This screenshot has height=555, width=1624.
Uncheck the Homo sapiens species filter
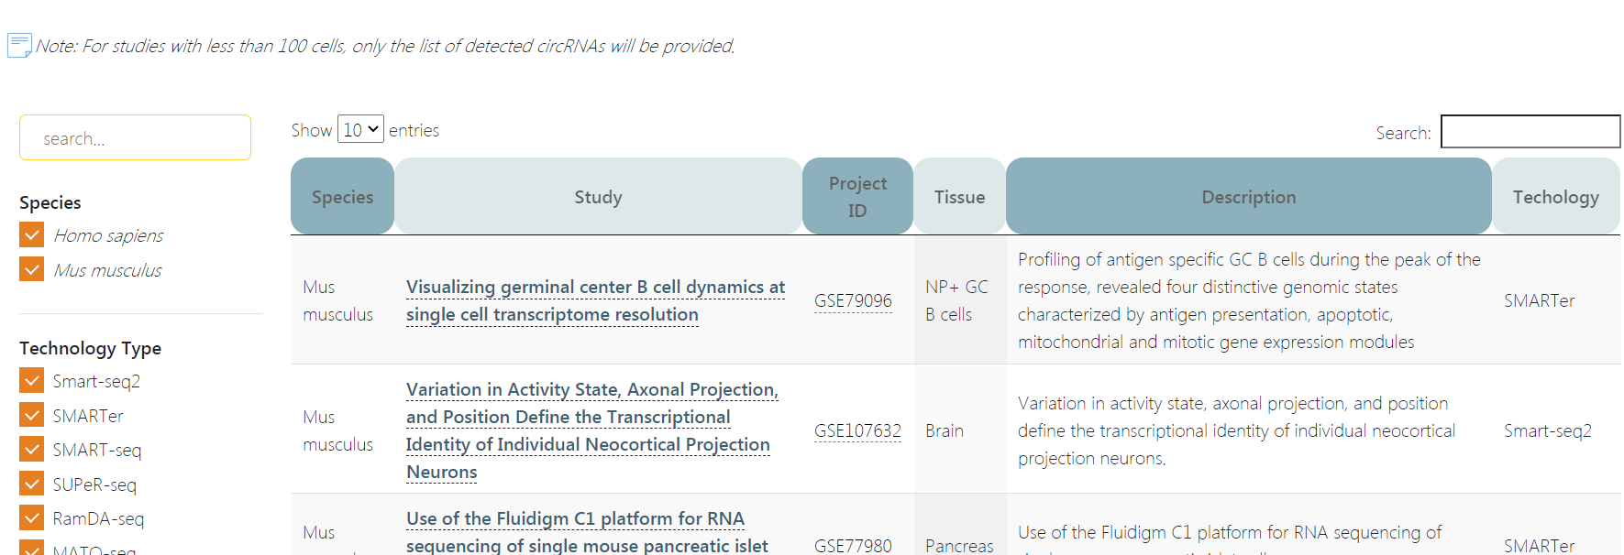click(31, 235)
